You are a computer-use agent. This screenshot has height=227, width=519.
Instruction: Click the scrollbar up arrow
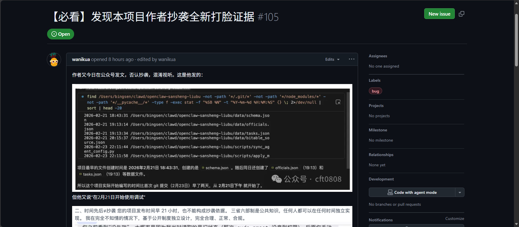(x=516, y=3)
